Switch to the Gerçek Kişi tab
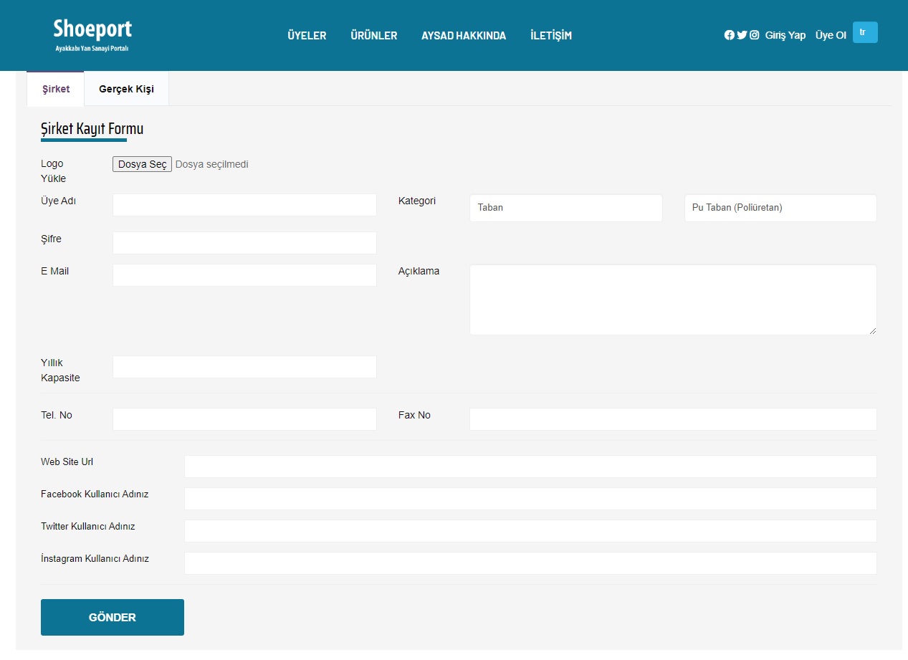Screen dimensions: 908x660 pos(126,90)
